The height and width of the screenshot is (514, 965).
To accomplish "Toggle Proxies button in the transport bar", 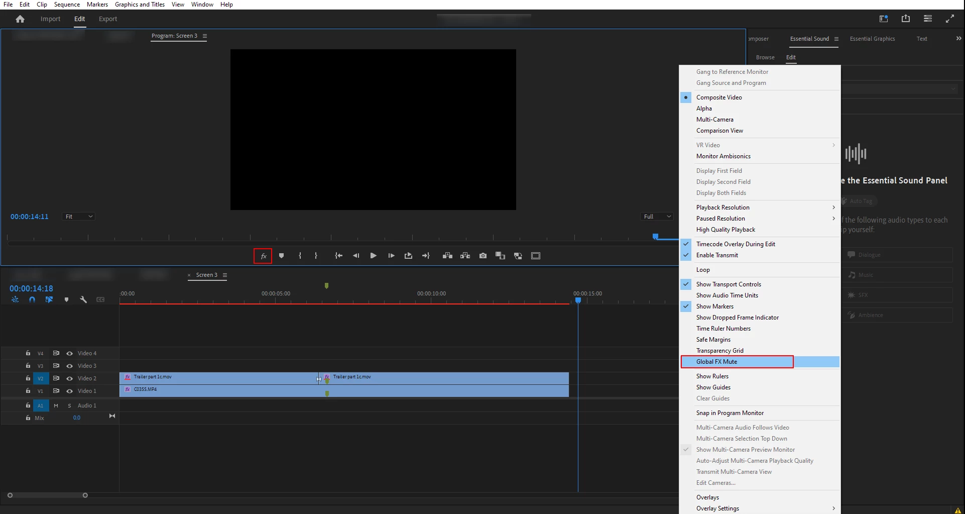I will click(518, 256).
